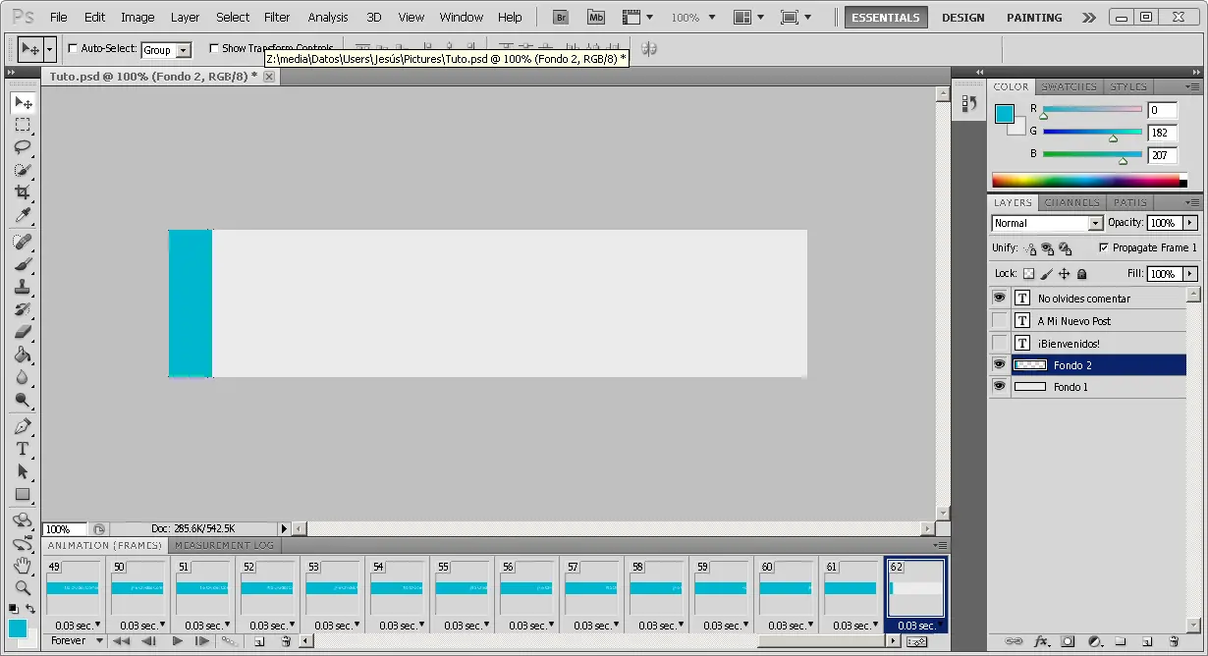1208x656 pixels.
Task: Show the '¡Bienvenidos!' layer
Action: (x=999, y=343)
